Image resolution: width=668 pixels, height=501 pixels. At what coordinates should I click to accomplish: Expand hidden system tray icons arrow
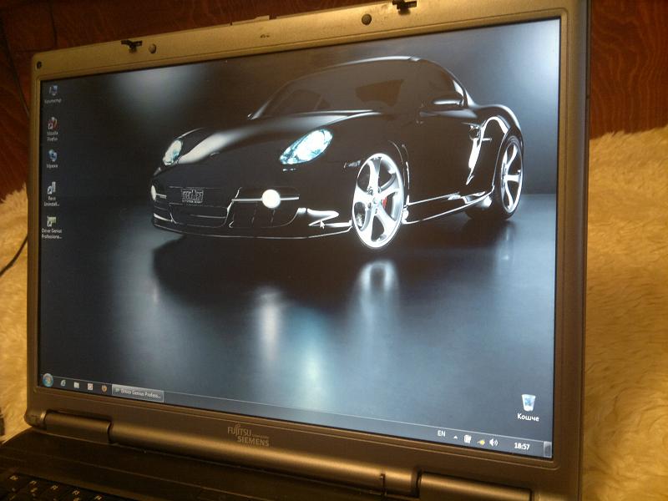tap(455, 436)
